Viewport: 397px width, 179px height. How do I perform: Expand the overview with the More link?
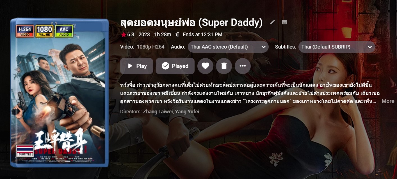(388, 101)
